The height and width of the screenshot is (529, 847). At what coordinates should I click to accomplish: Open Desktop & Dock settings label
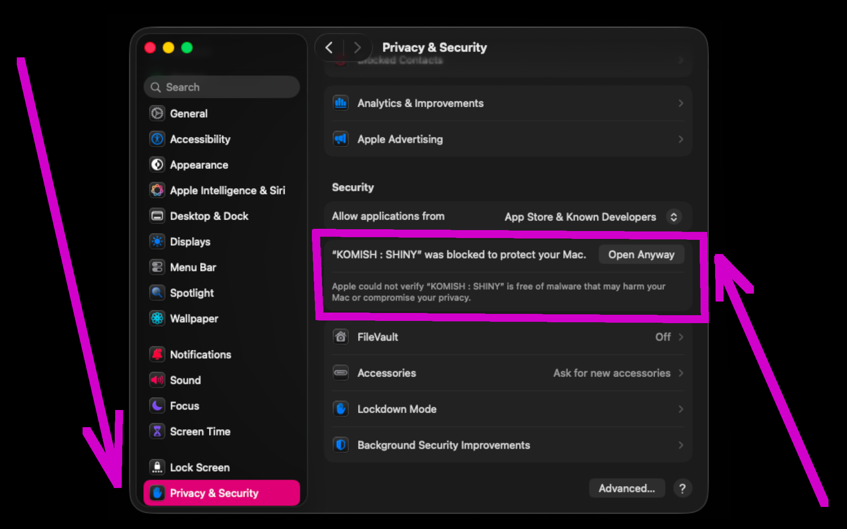209,216
